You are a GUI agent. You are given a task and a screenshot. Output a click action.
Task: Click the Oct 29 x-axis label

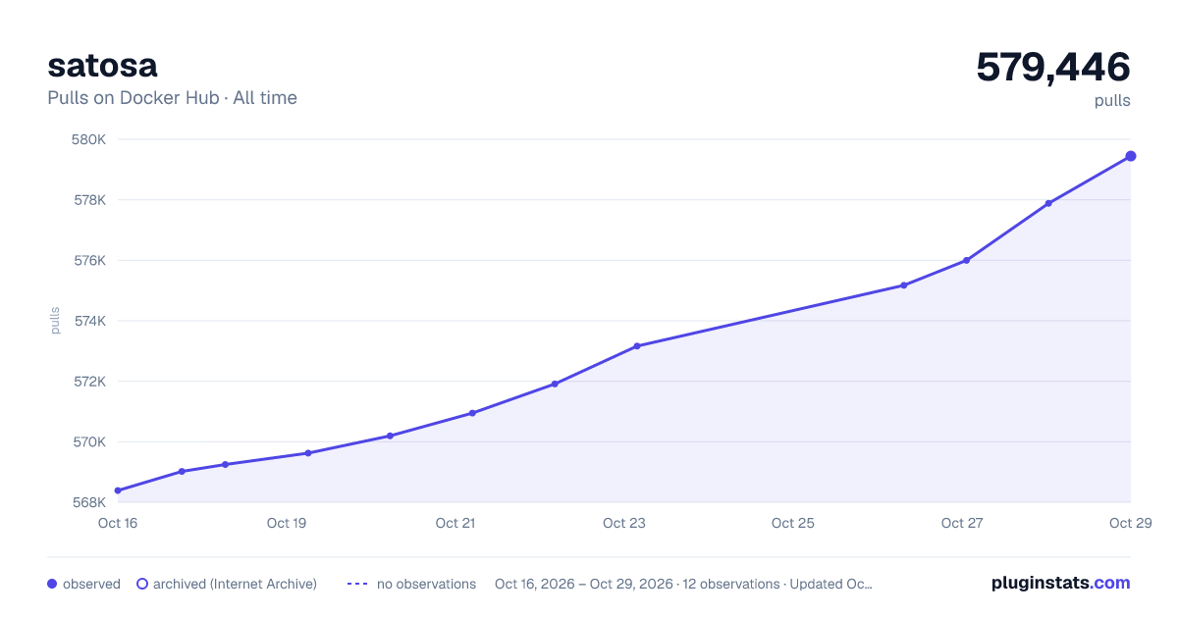[1130, 523]
